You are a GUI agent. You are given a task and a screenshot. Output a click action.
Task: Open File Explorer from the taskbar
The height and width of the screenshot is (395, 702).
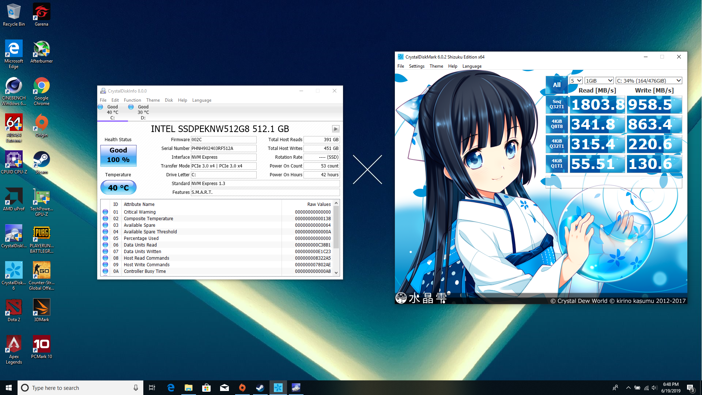pyautogui.click(x=189, y=388)
